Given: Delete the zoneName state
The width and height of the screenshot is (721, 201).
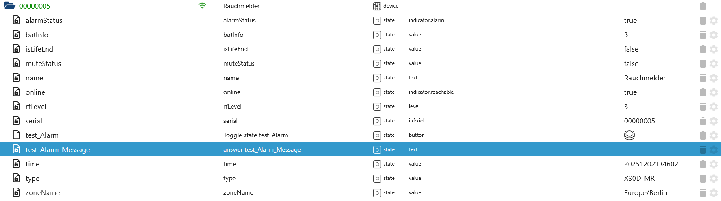Looking at the screenshot, I should pyautogui.click(x=703, y=193).
